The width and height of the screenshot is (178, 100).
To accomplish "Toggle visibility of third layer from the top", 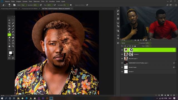I will tap(122, 59).
